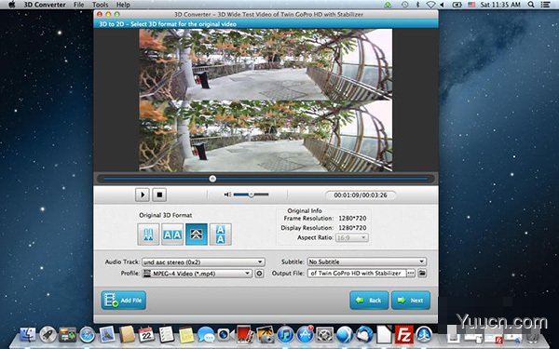
Task: Open Mission Control in the dock
Action: click(x=67, y=334)
